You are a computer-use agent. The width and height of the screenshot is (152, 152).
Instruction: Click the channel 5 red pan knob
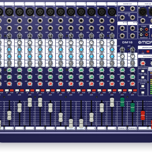(x=40, y=84)
